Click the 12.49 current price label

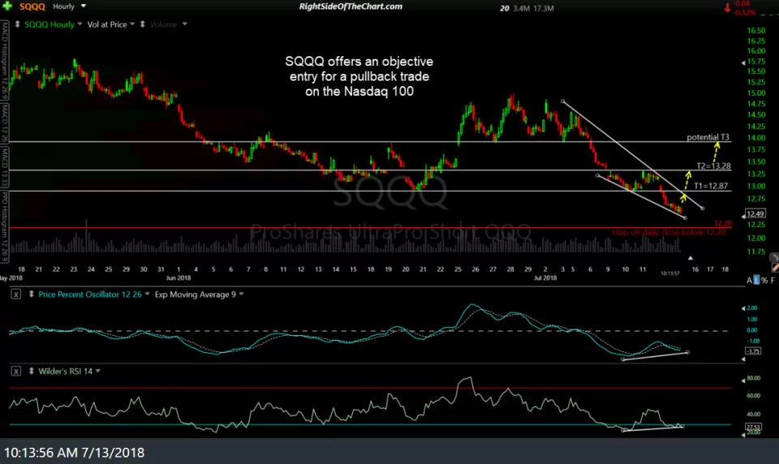[755, 213]
